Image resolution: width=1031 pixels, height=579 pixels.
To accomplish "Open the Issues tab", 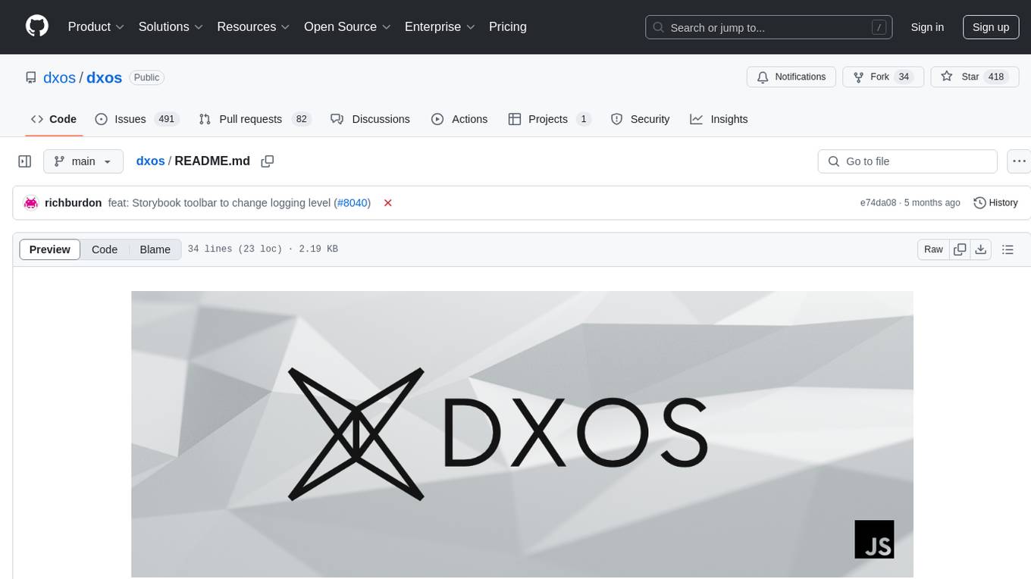I will [136, 119].
